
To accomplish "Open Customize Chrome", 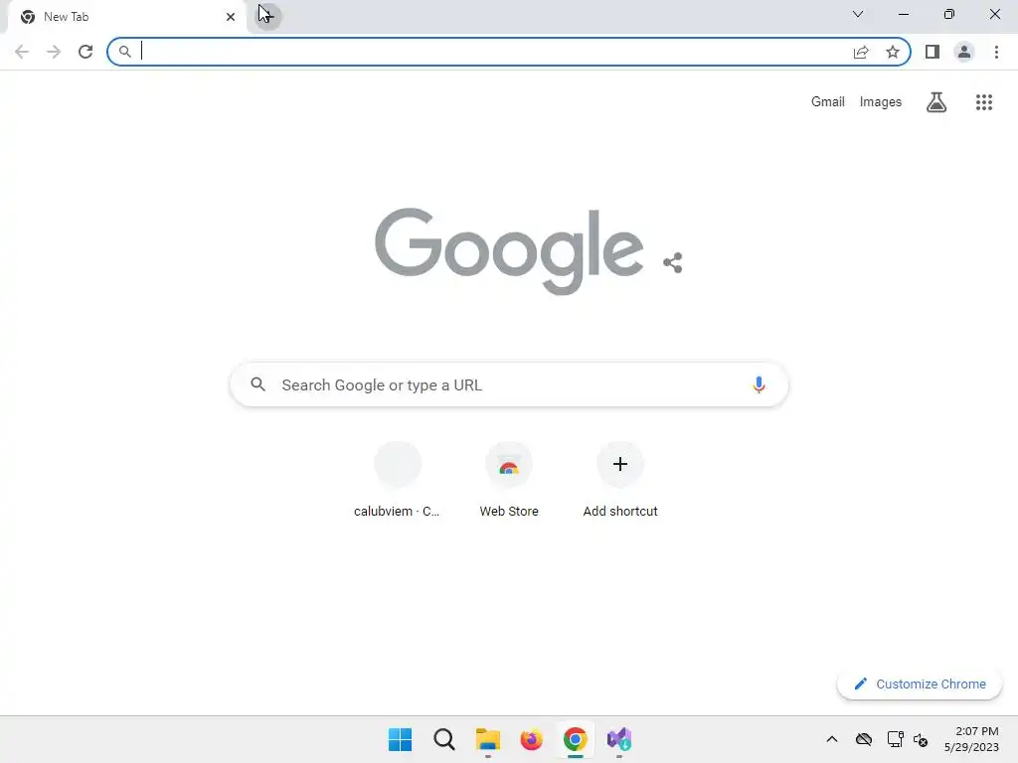I will click(920, 684).
